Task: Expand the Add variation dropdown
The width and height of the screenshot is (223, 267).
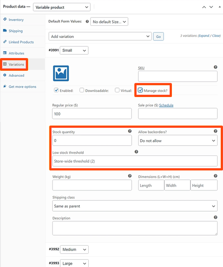Action: (100, 36)
